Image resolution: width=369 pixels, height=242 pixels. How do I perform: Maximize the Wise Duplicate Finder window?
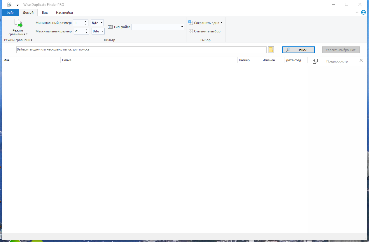point(347,4)
